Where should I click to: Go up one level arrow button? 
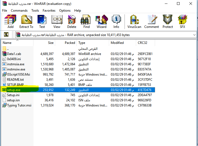click(6, 34)
